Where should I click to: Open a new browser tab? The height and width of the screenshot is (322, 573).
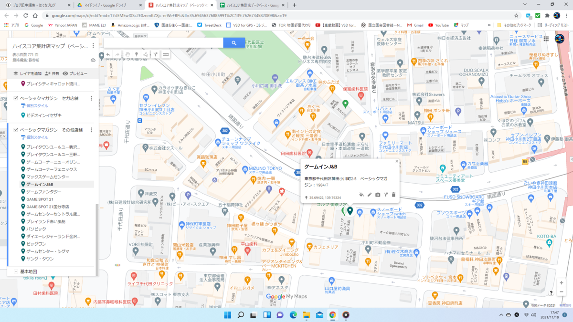point(294,5)
